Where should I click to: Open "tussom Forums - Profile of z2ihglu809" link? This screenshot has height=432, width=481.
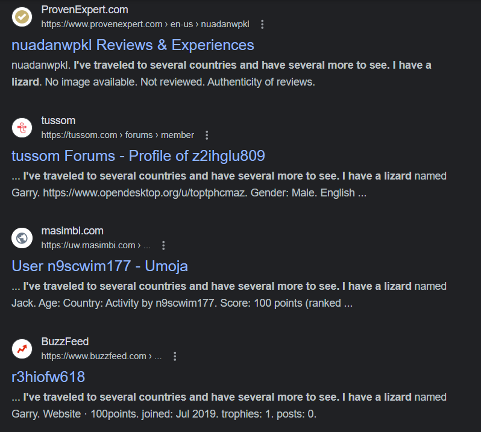coord(138,156)
